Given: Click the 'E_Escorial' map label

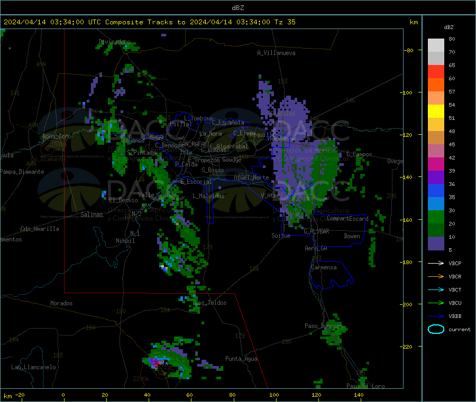Looking at the screenshot, I should [x=196, y=182].
